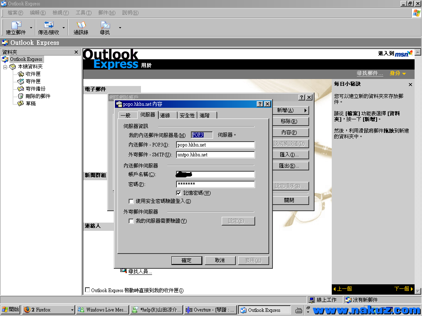Click the 取消 (Cancel) button
Viewport: 422px width, 316px height.
[x=220, y=260]
